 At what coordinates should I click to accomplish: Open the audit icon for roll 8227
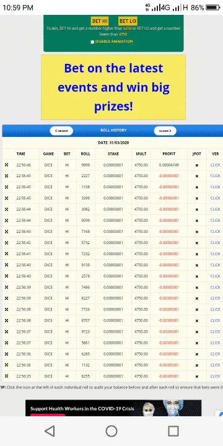click(x=6, y=298)
